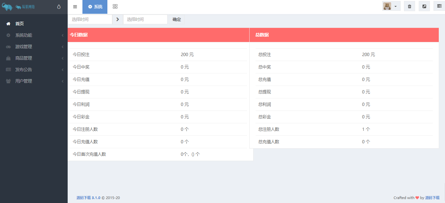Screen dimensions: 445x203
Task: Click the user avatar thumbnail
Action: pyautogui.click(x=387, y=6)
